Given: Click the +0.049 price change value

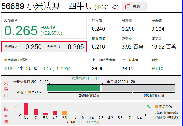Looking at the screenshot, I should click(x=48, y=27).
